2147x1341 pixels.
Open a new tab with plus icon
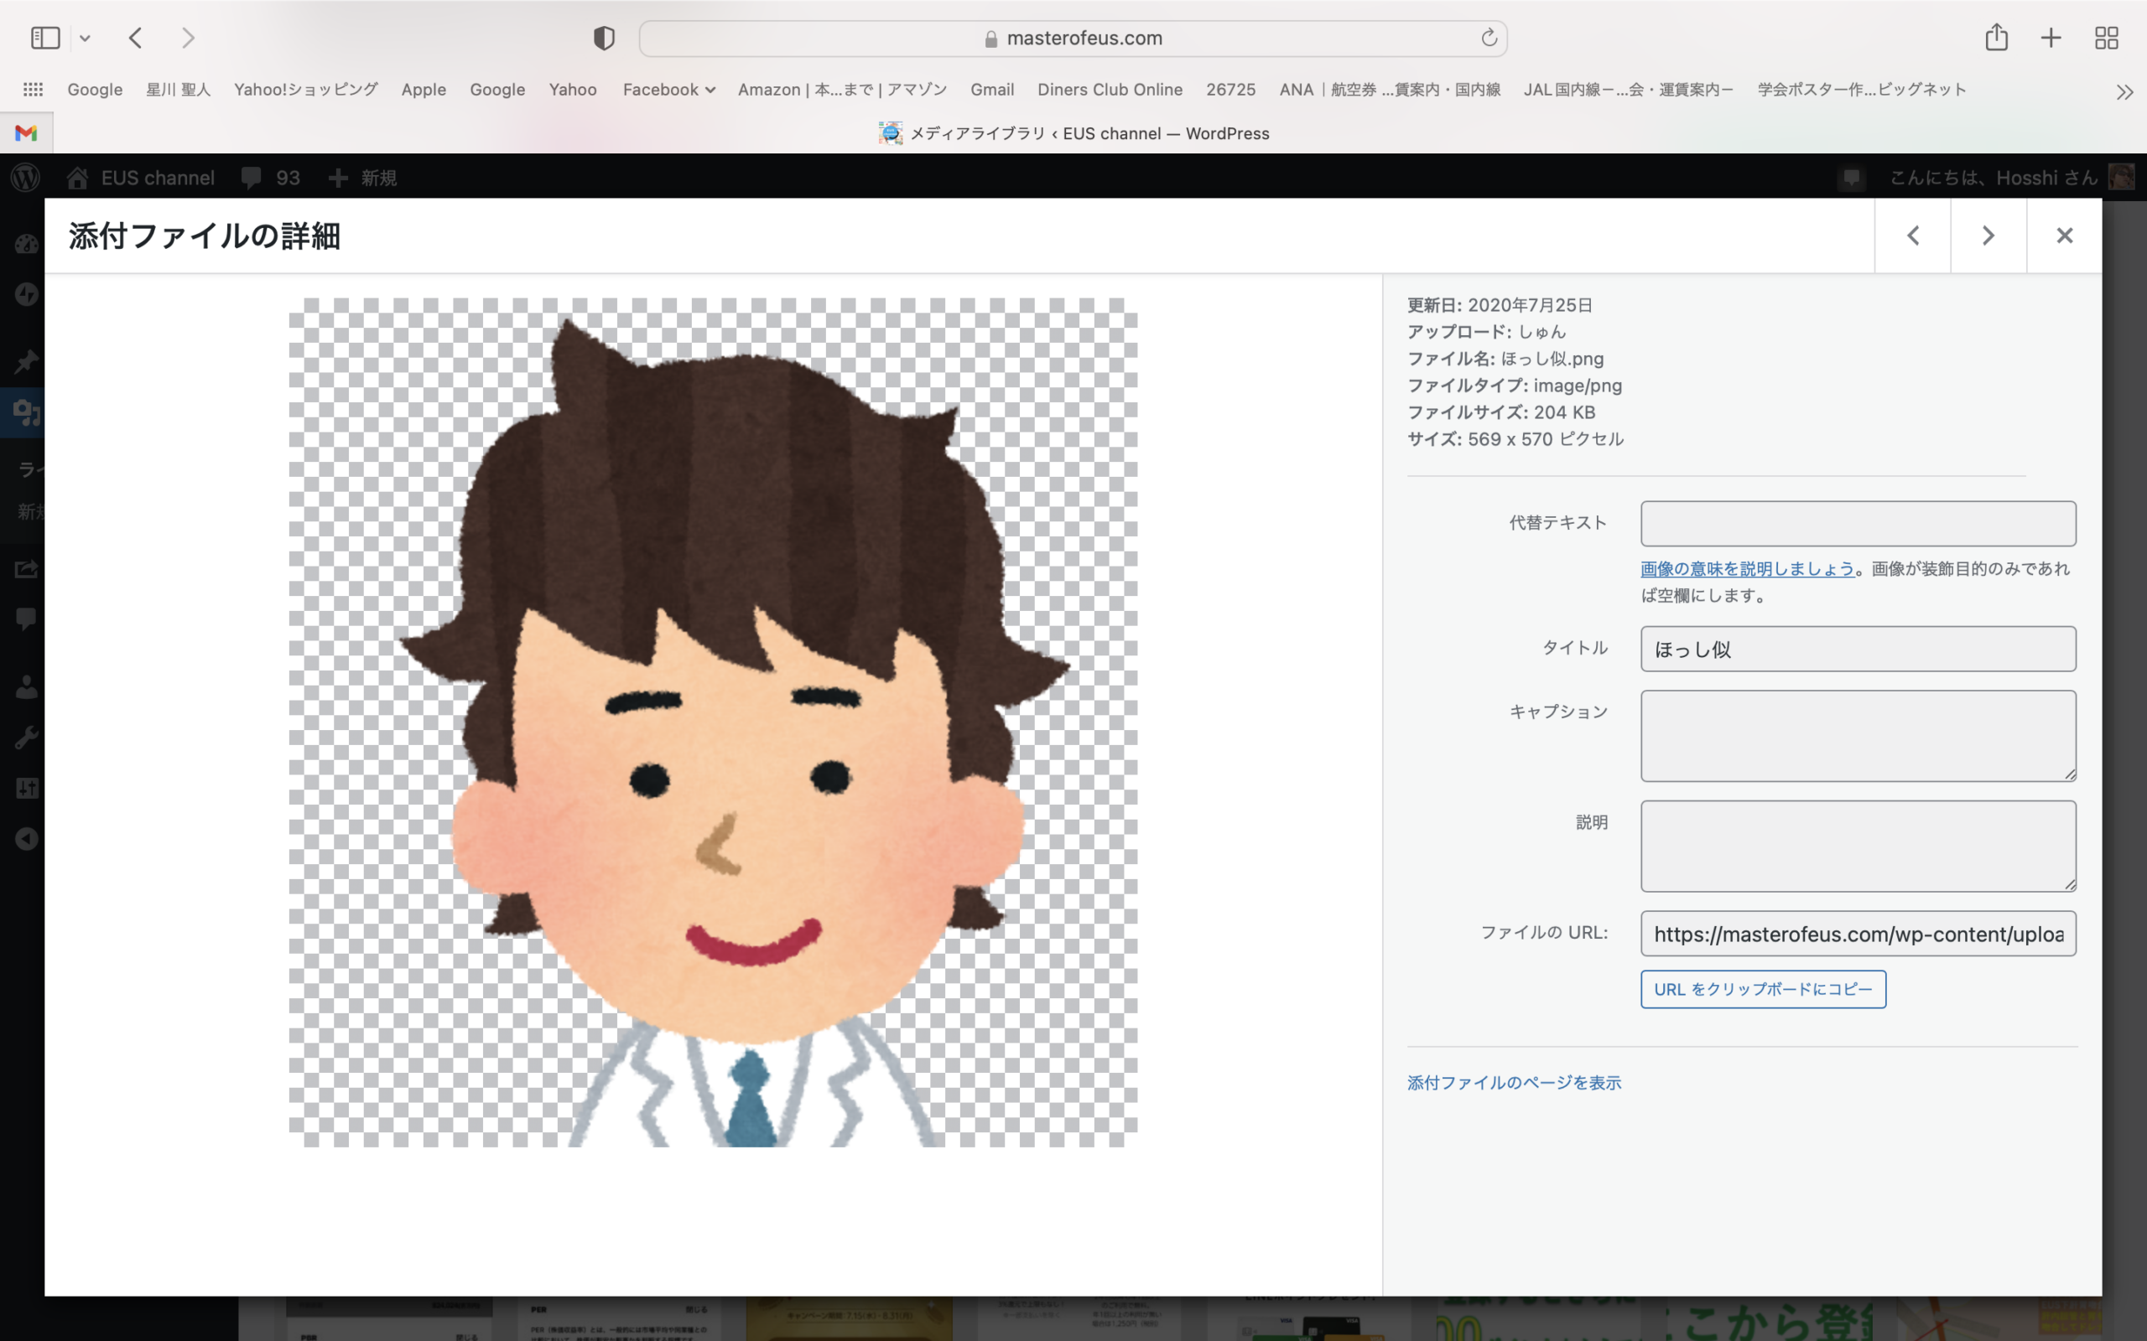pyautogui.click(x=2051, y=39)
